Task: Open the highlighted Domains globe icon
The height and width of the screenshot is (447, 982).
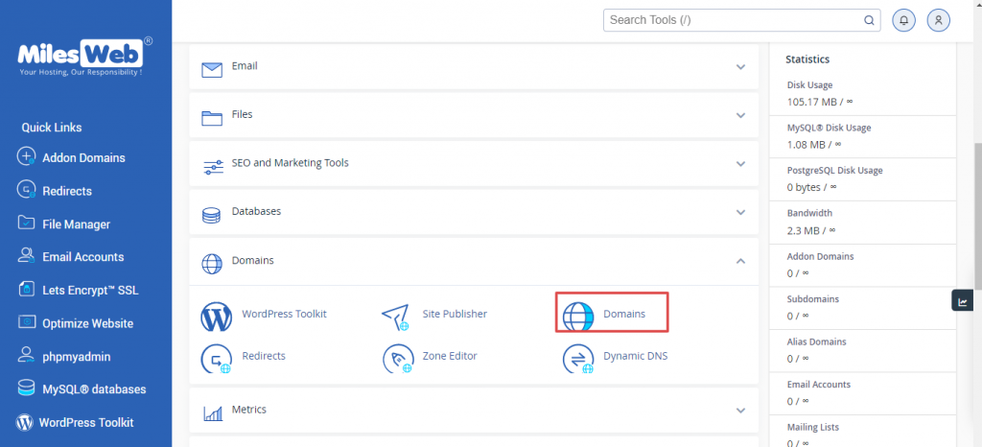Action: (577, 317)
